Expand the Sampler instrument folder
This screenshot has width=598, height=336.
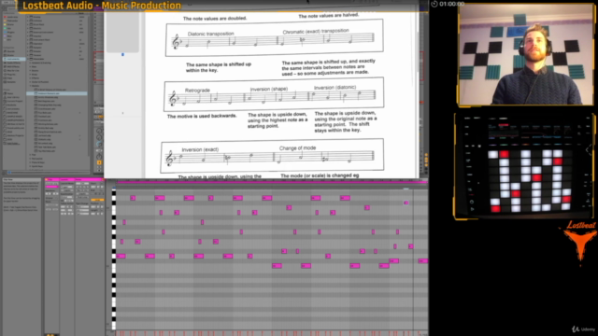tap(27, 48)
